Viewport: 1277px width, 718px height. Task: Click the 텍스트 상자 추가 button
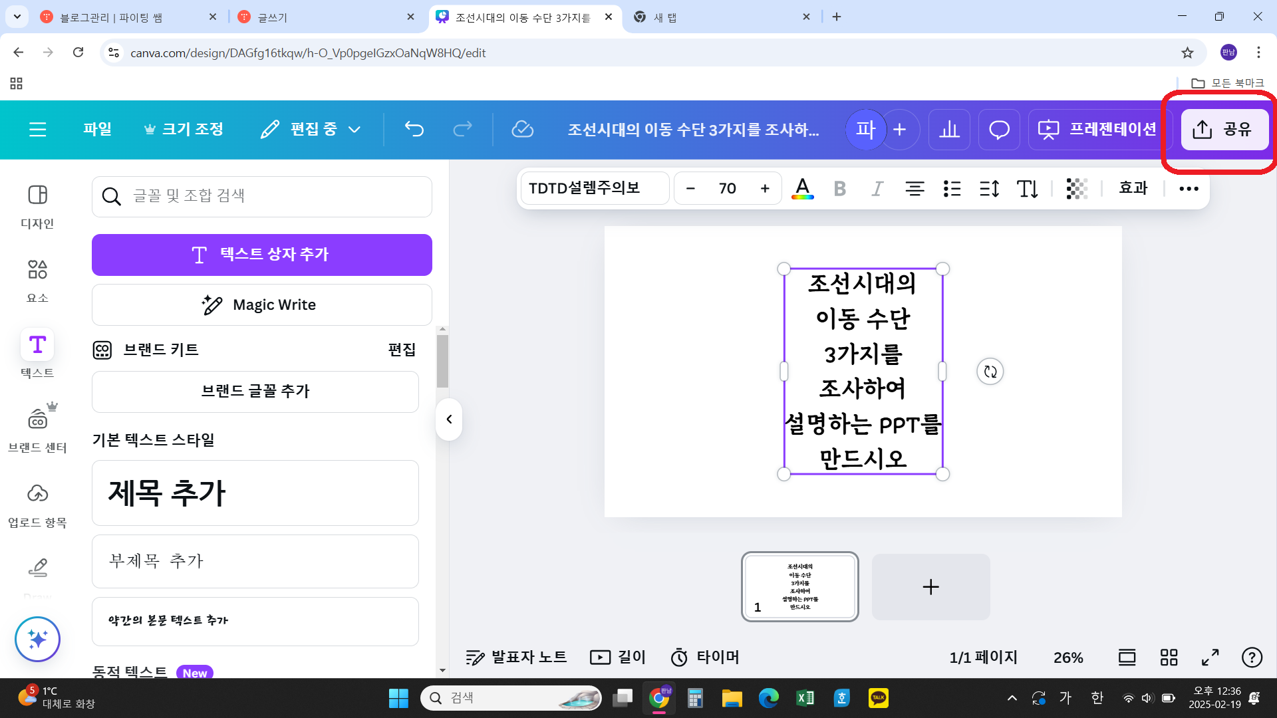pyautogui.click(x=261, y=255)
